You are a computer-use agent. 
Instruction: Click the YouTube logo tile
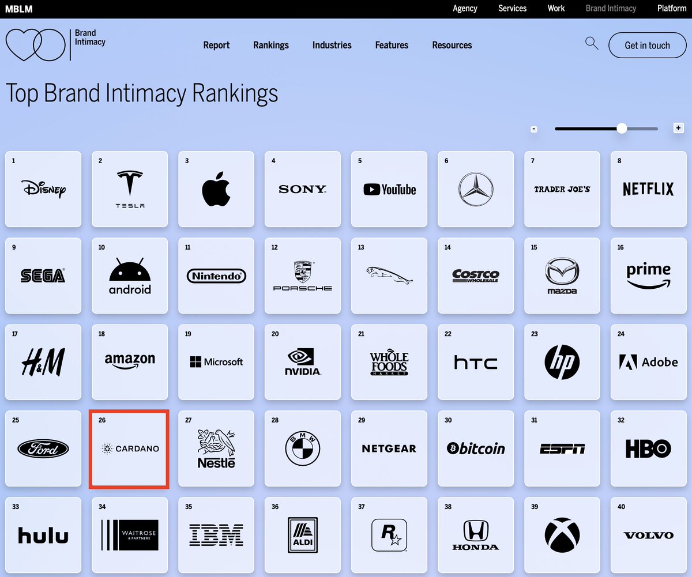pos(389,189)
